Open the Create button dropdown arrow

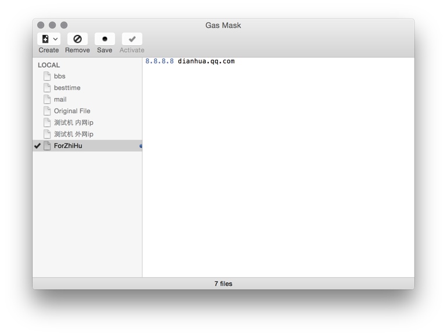point(56,39)
